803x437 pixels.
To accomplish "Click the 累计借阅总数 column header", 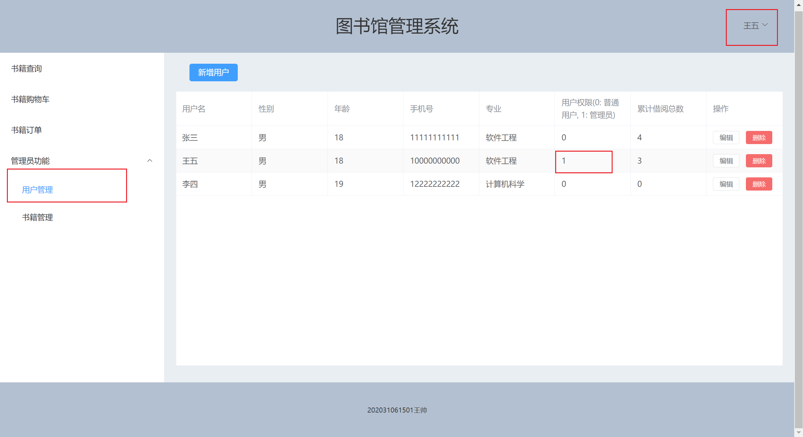I will click(660, 109).
